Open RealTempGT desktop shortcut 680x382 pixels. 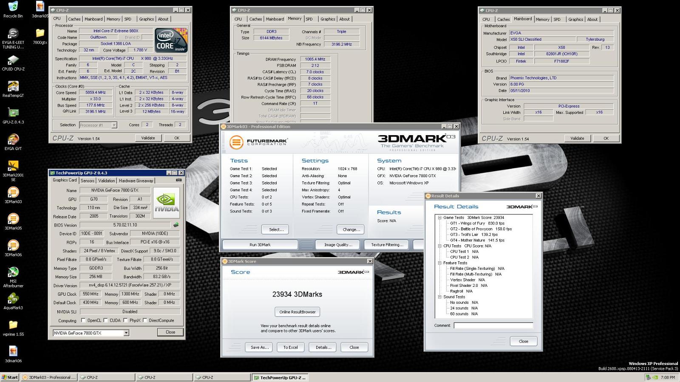point(13,89)
